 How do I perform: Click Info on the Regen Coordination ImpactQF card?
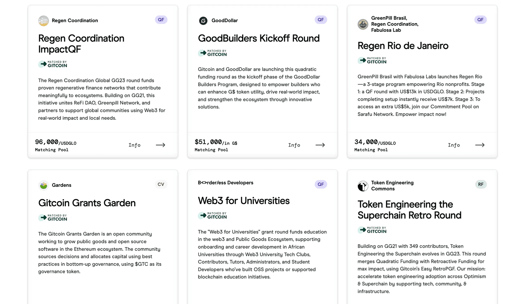click(135, 145)
